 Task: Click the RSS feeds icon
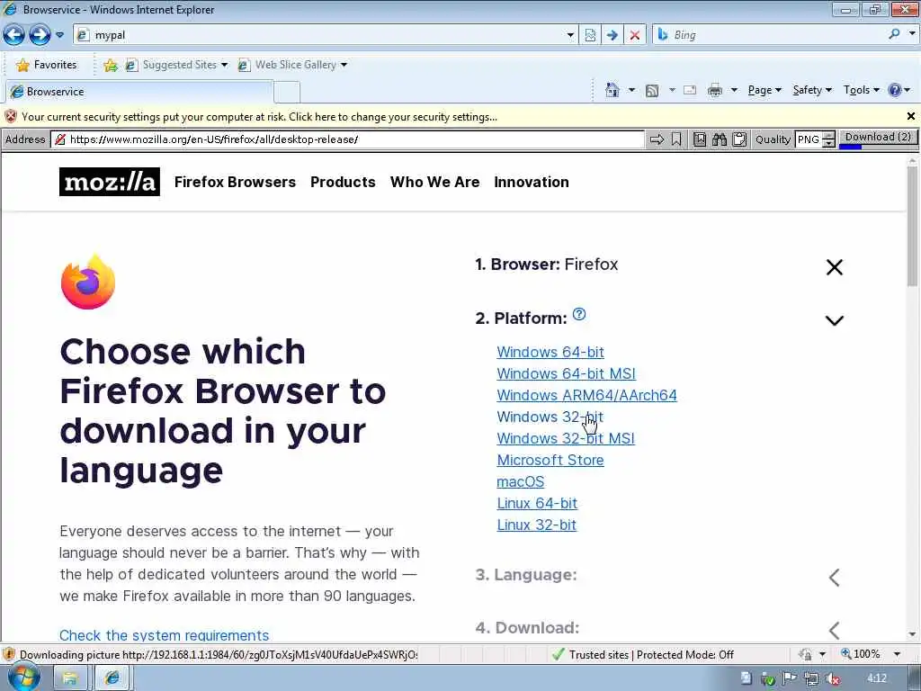pyautogui.click(x=652, y=90)
